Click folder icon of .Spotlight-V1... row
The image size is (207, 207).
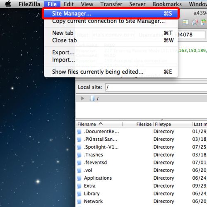(79, 147)
